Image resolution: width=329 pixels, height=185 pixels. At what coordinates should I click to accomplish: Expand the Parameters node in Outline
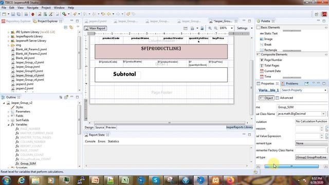pos(8,112)
